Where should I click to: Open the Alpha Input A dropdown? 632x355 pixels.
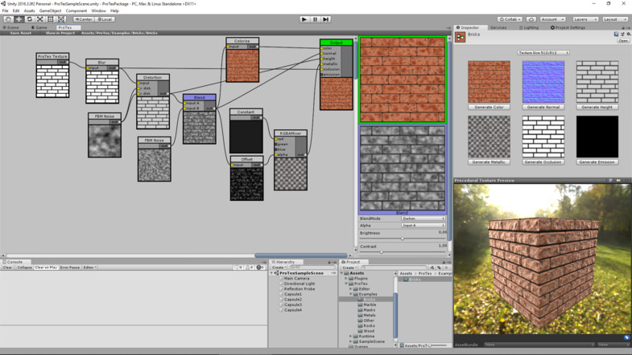point(423,226)
